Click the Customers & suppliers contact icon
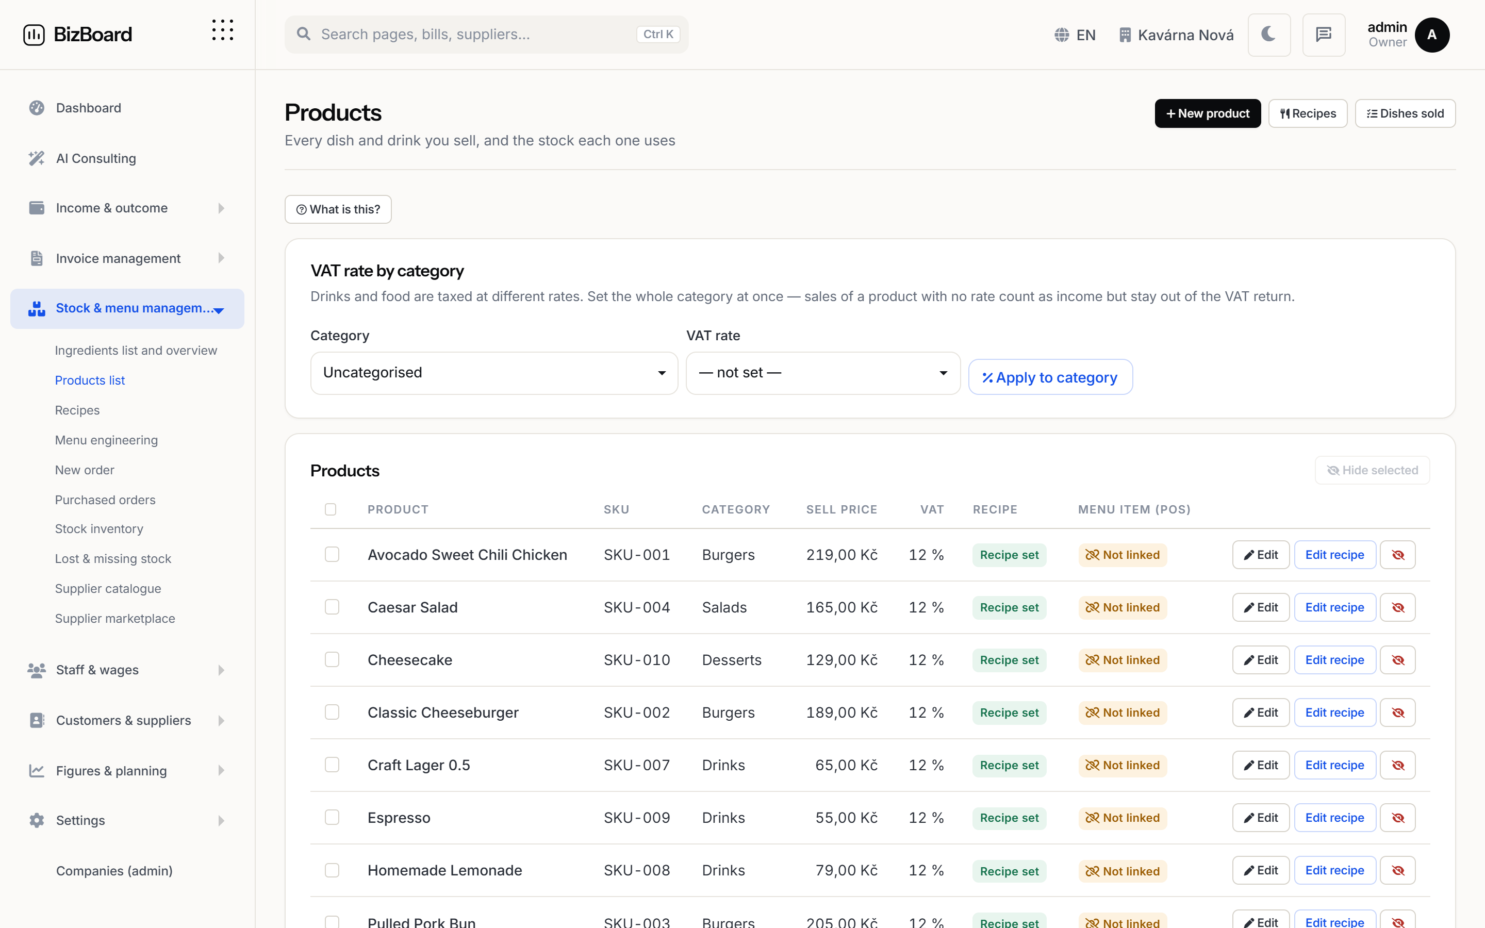The width and height of the screenshot is (1485, 928). [x=37, y=721]
